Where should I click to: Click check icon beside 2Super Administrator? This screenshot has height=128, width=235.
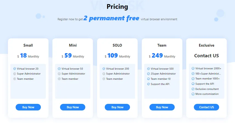tap(148, 74)
